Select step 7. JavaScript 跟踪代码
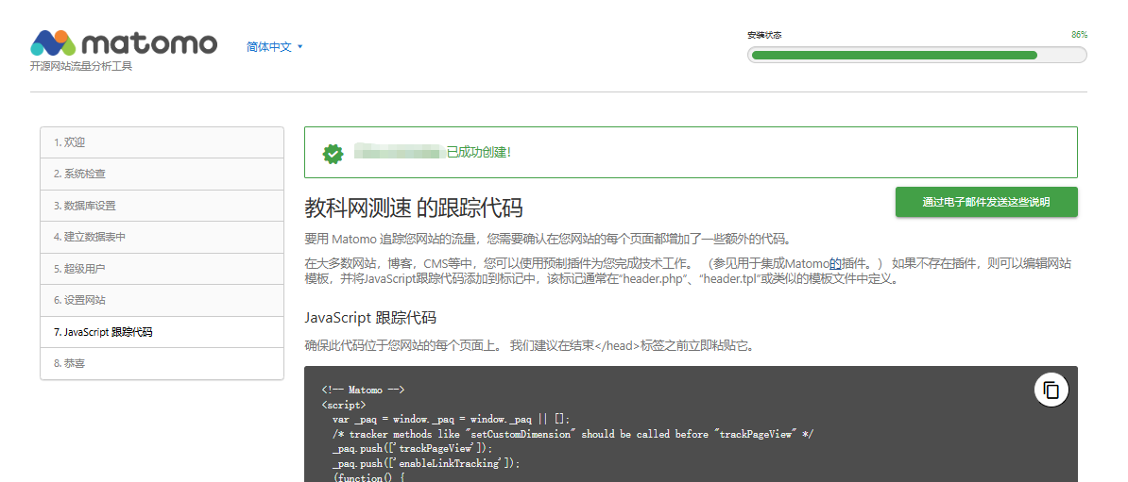This screenshot has width=1128, height=482. pyautogui.click(x=162, y=332)
